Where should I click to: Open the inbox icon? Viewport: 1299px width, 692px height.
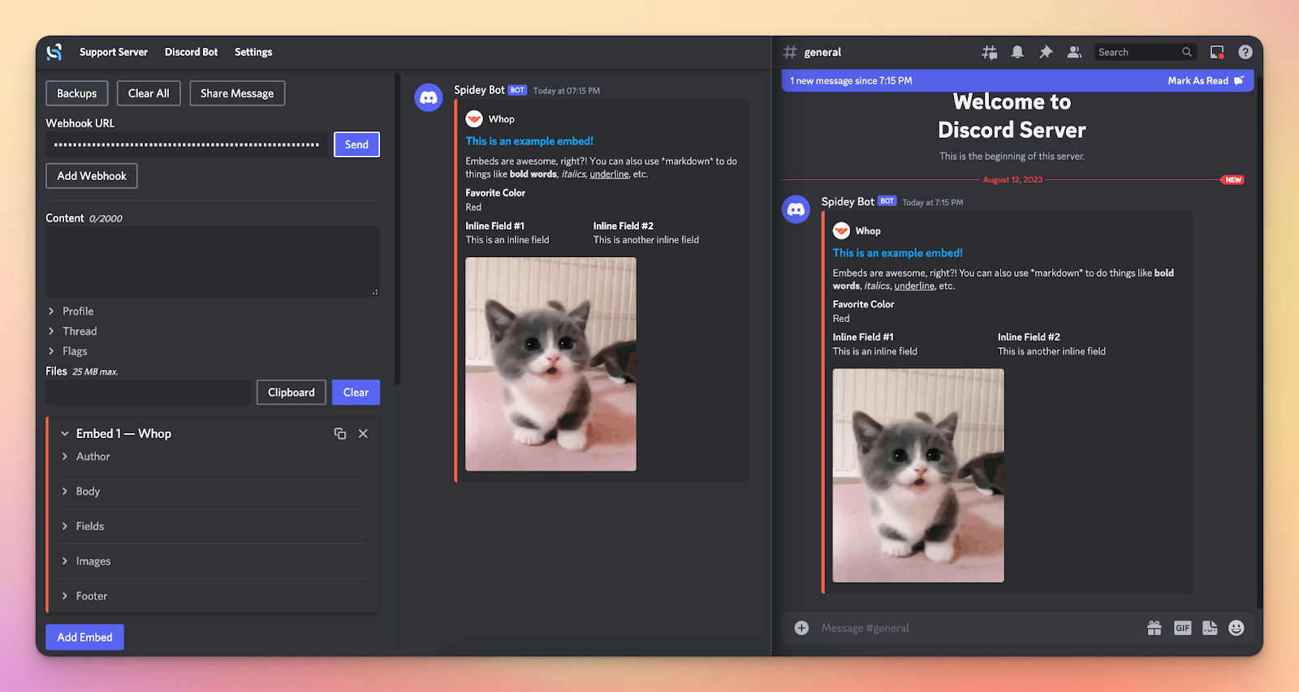point(1217,52)
